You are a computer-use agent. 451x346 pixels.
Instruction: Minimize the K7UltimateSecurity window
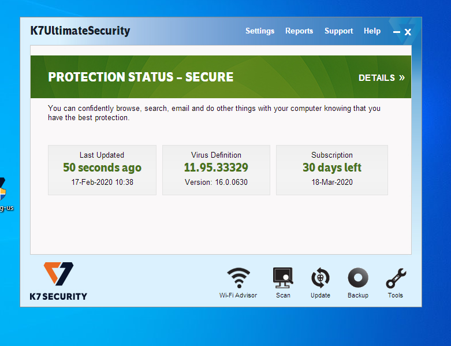tap(396, 32)
